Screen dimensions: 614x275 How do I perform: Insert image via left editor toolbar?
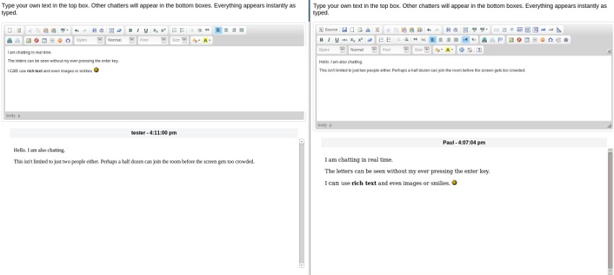point(29,40)
